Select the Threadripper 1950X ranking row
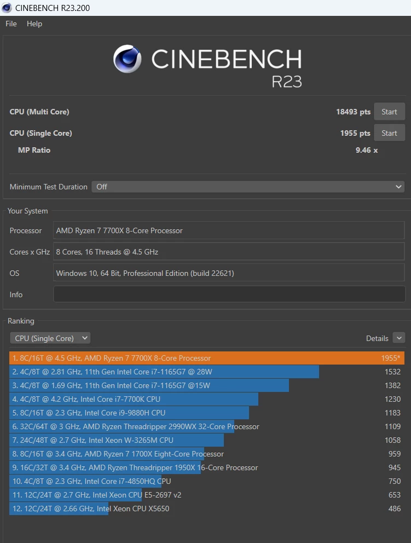 (x=207, y=467)
